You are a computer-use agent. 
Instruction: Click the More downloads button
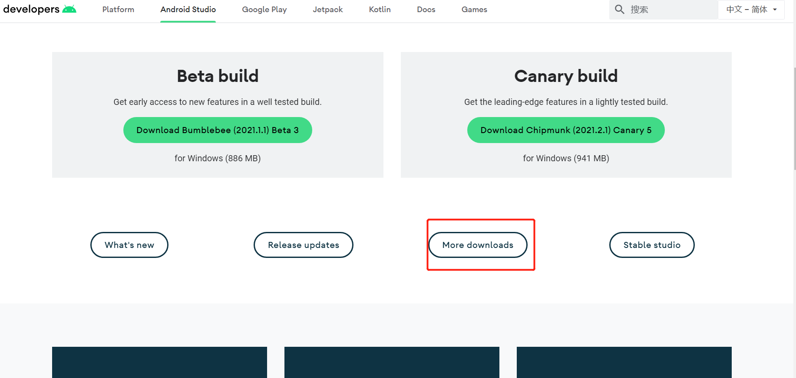478,245
